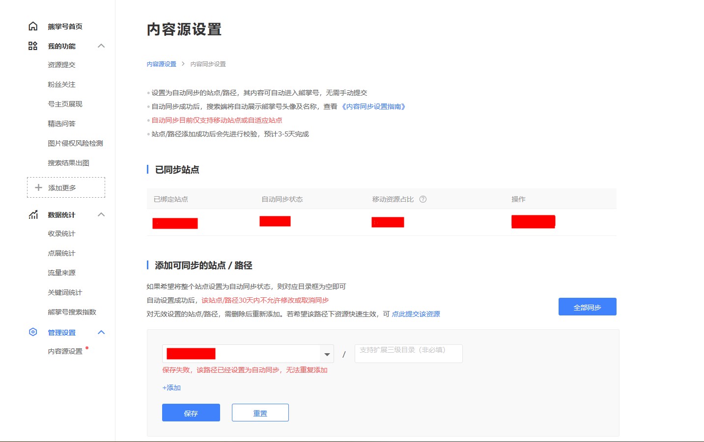Click the 自动同步状态 column header
The width and height of the screenshot is (704, 442).
click(282, 199)
